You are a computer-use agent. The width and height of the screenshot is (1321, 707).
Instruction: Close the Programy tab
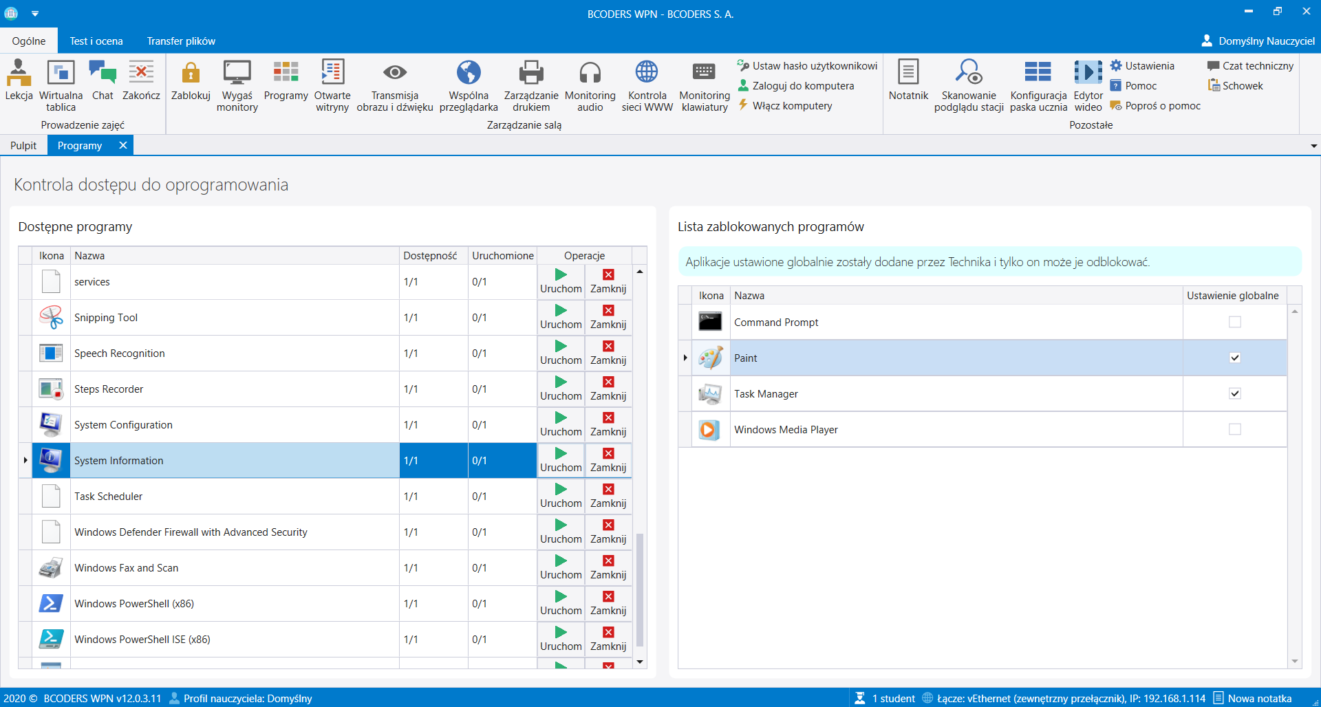(123, 145)
